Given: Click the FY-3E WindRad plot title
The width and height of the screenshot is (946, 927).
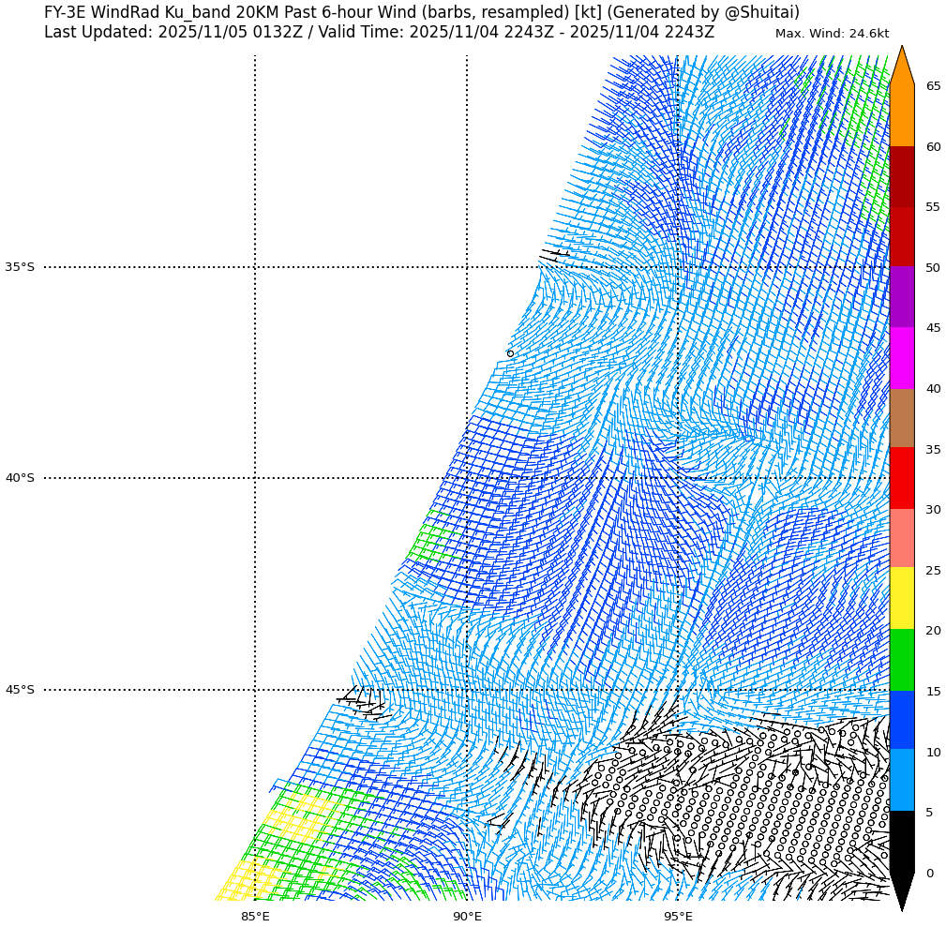Looking at the screenshot, I should click(422, 12).
